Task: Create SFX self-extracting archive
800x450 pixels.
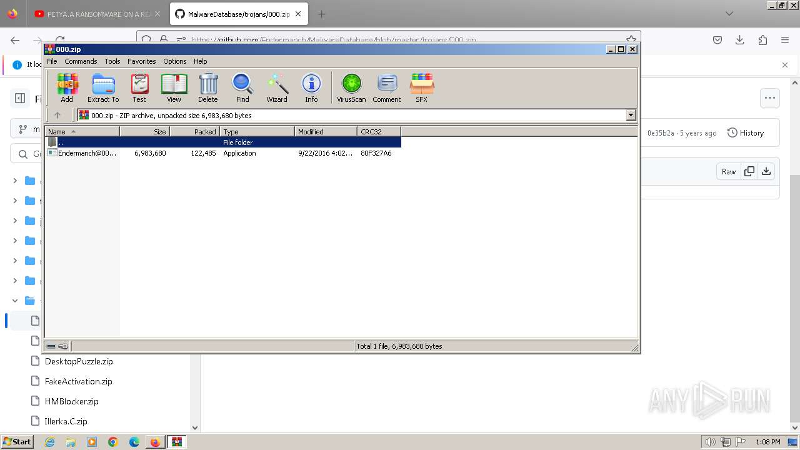Action: click(x=422, y=87)
